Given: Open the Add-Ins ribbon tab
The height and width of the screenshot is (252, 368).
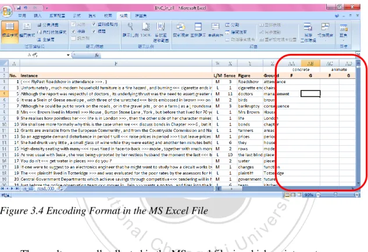Looking at the screenshot, I should point(141,16).
